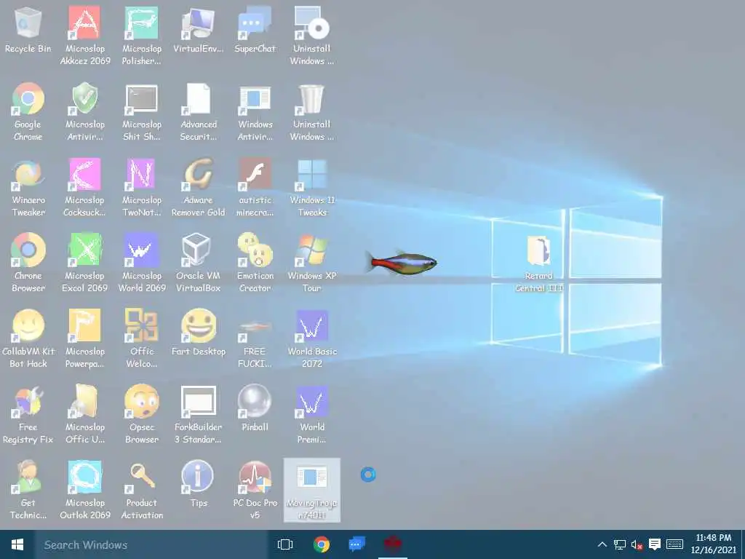Open ForkBuilder 3 Standar... shortcut
Screen dimensions: 745x559
pyautogui.click(x=198, y=414)
